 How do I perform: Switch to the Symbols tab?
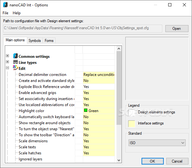(35, 41)
